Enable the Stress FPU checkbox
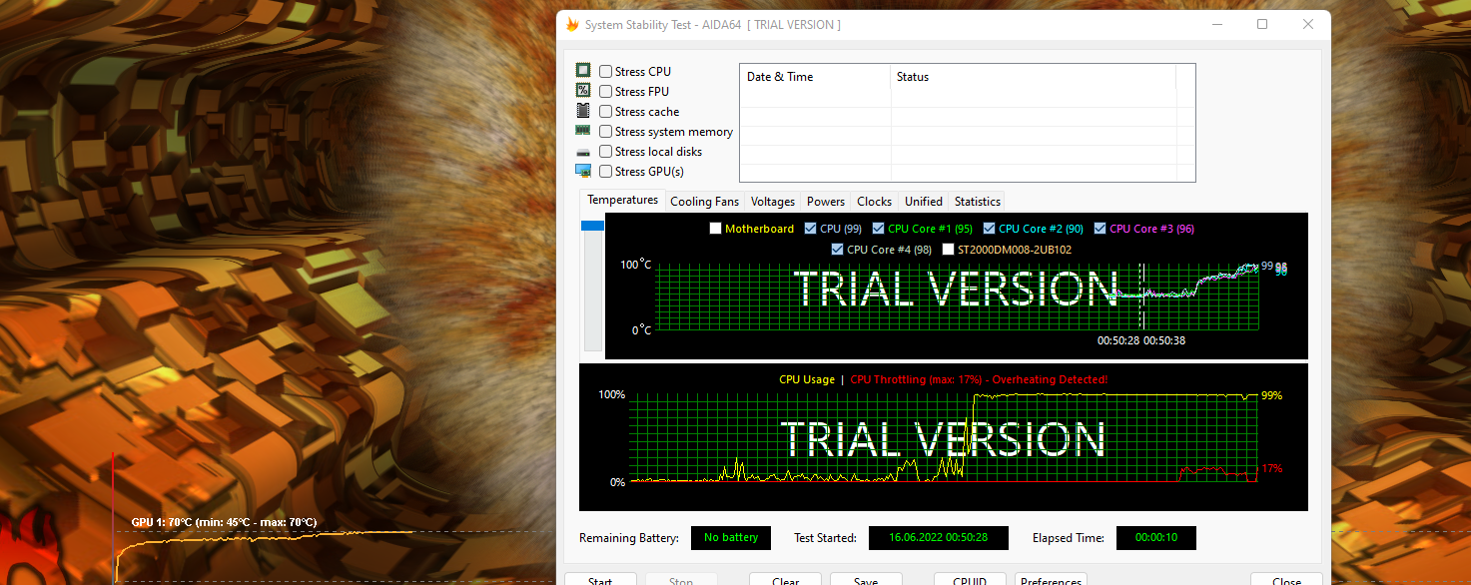Viewport: 1471px width, 585px height. tap(606, 92)
